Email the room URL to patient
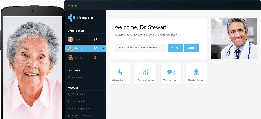 191,48
